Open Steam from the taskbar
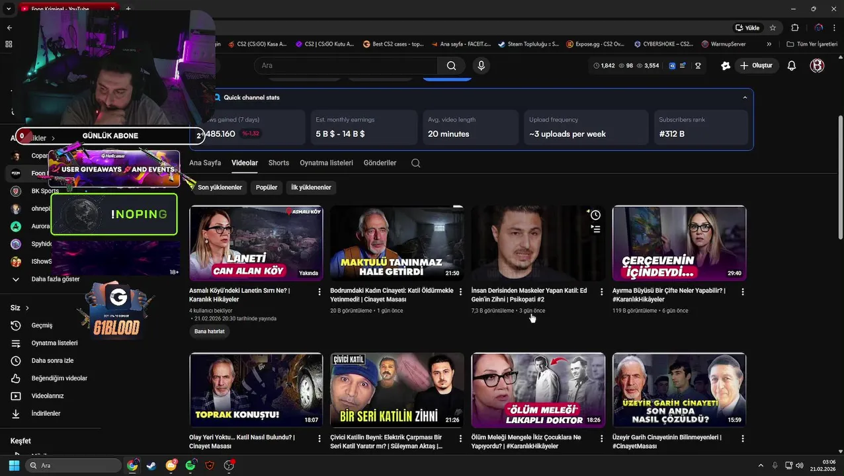 pyautogui.click(x=151, y=465)
